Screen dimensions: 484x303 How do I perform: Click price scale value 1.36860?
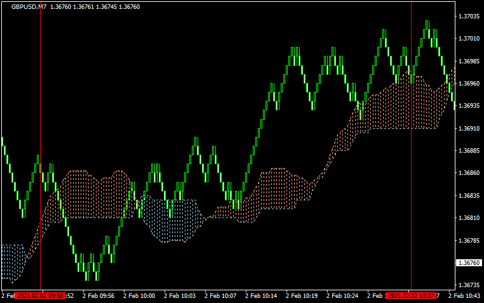coord(469,173)
